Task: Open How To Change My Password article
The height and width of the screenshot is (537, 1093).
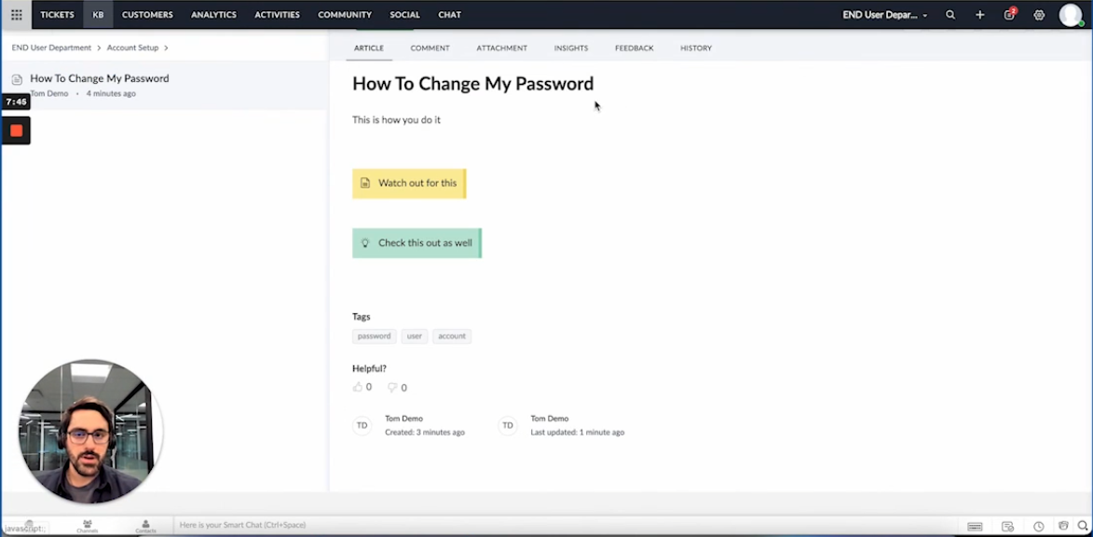Action: 99,79
